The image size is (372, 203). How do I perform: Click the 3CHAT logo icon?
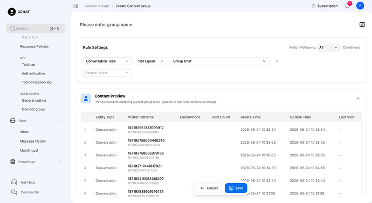click(x=12, y=12)
